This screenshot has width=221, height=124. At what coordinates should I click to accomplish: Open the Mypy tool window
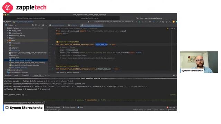pyautogui.click(x=80, y=107)
